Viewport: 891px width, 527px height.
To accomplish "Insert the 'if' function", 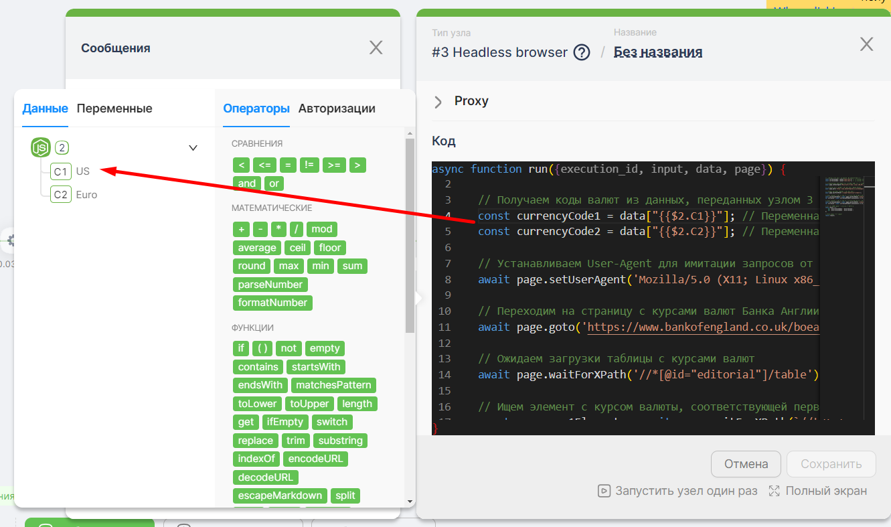I will [241, 348].
